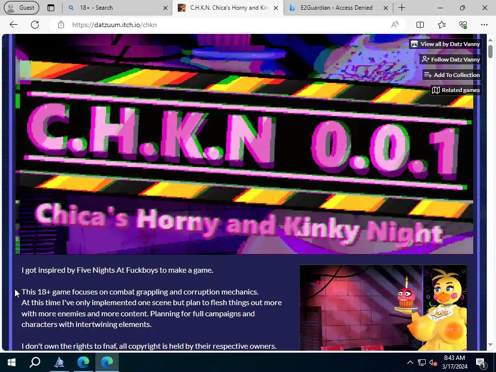Focus the address bar URL field
Image resolution: width=496 pixels, height=372 pixels.
point(228,25)
